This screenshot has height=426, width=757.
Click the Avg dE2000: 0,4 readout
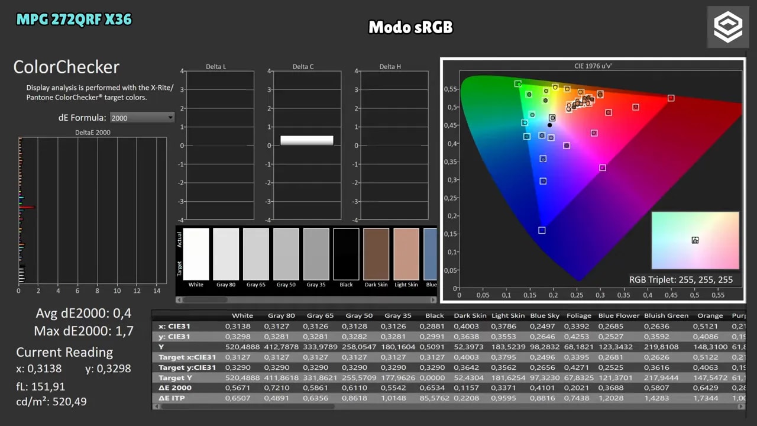(x=84, y=314)
